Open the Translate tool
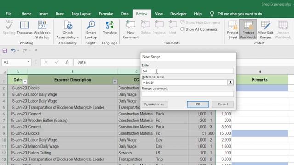The width and height of the screenshot is (294, 165). pyautogui.click(x=110, y=27)
